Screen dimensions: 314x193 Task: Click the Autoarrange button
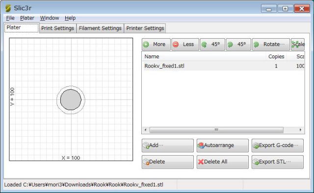click(x=222, y=145)
